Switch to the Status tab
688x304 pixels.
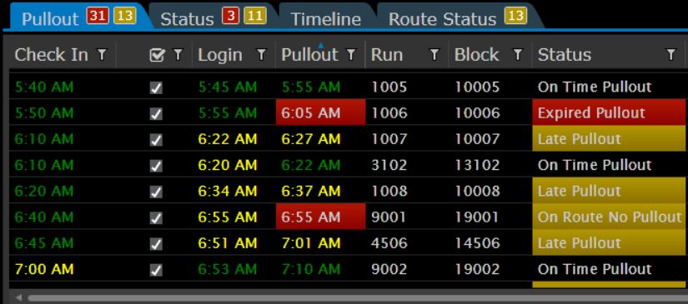click(x=187, y=19)
